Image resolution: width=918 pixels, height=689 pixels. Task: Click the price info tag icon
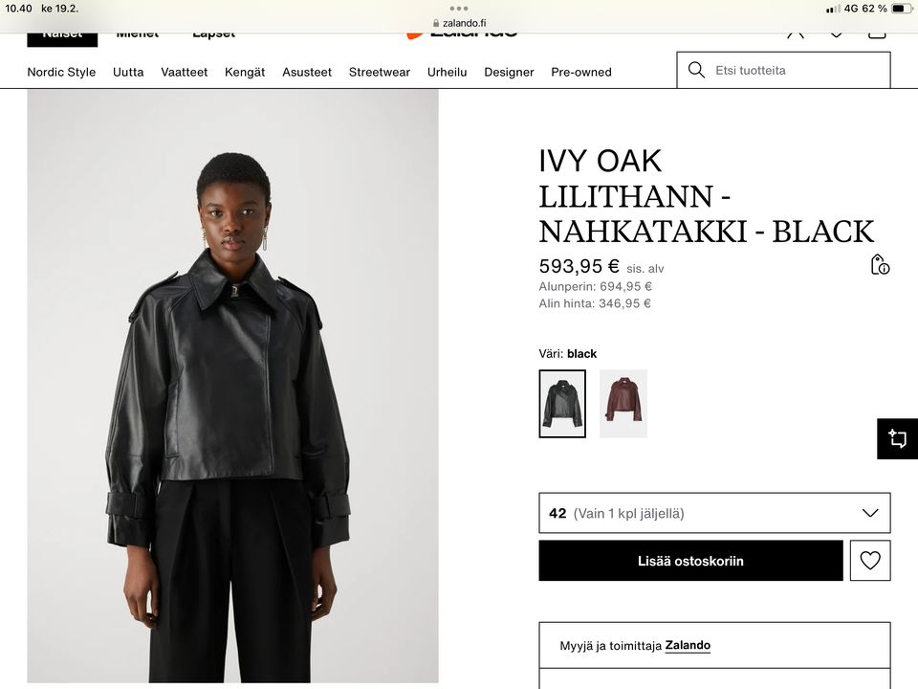pyautogui.click(x=880, y=265)
